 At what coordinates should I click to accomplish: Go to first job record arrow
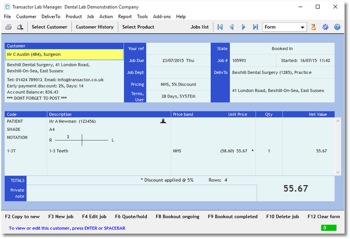pyautogui.click(x=220, y=27)
